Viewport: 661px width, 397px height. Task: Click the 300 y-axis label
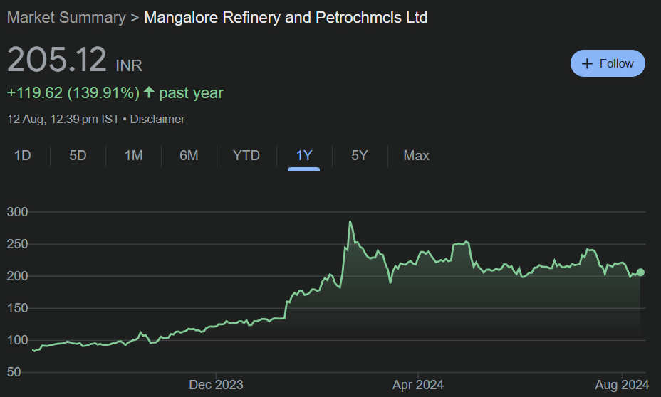pyautogui.click(x=17, y=212)
